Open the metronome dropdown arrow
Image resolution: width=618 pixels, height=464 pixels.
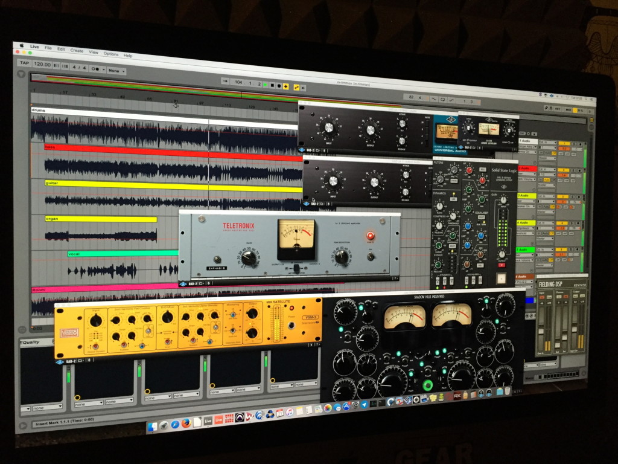coord(104,69)
